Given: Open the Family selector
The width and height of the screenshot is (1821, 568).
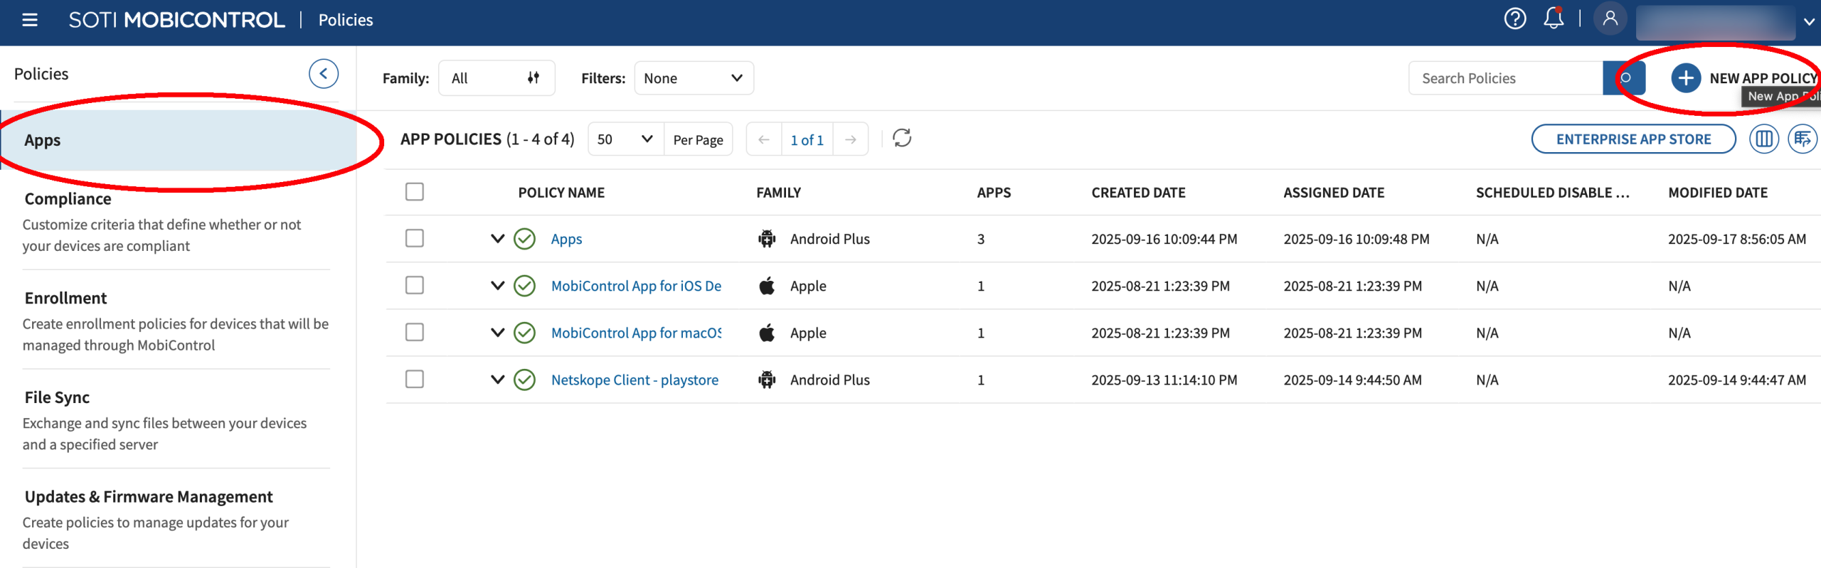Looking at the screenshot, I should [x=497, y=78].
